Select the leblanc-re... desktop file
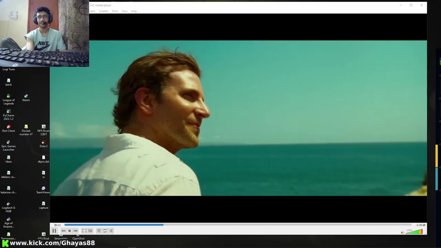 tap(9, 175)
